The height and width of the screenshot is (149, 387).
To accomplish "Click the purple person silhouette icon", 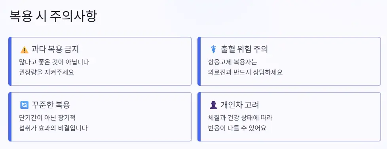I will coord(214,106).
